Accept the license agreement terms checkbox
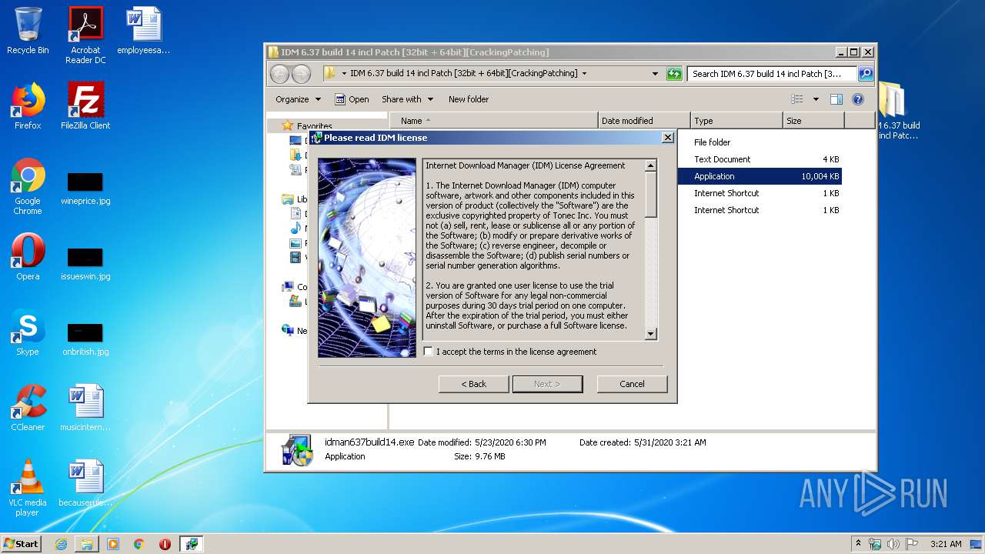 (x=429, y=352)
